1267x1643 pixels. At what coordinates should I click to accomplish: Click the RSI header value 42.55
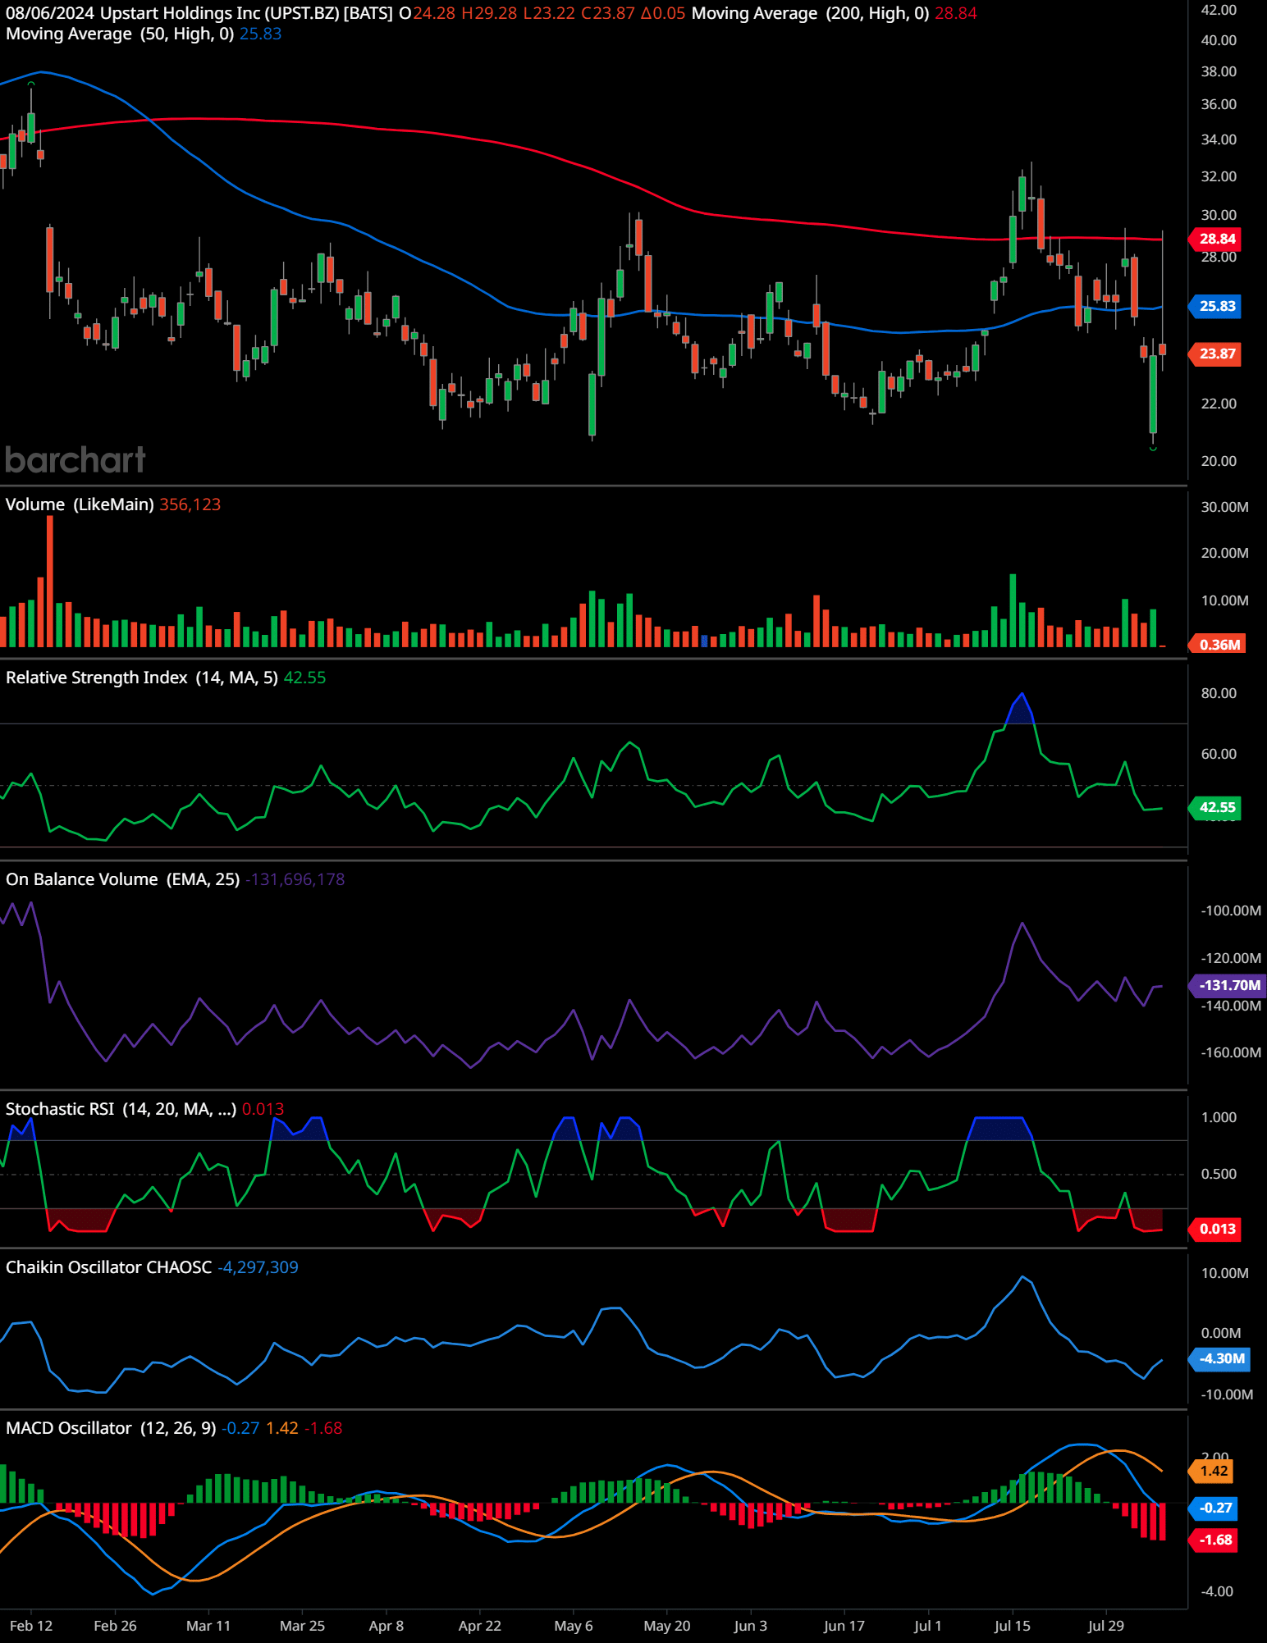tap(304, 678)
